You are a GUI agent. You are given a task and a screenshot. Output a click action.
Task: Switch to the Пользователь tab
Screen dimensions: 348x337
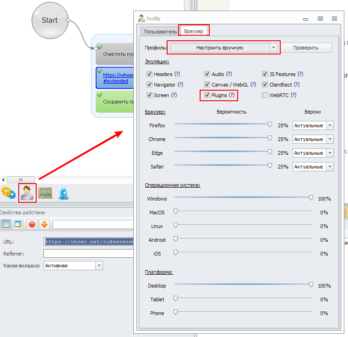(160, 32)
